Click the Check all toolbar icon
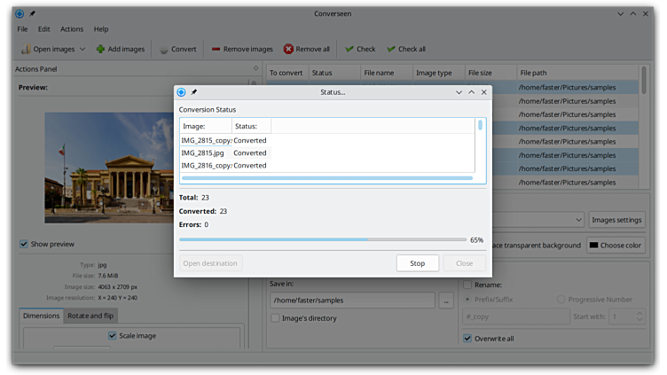The image size is (667, 375). click(390, 50)
